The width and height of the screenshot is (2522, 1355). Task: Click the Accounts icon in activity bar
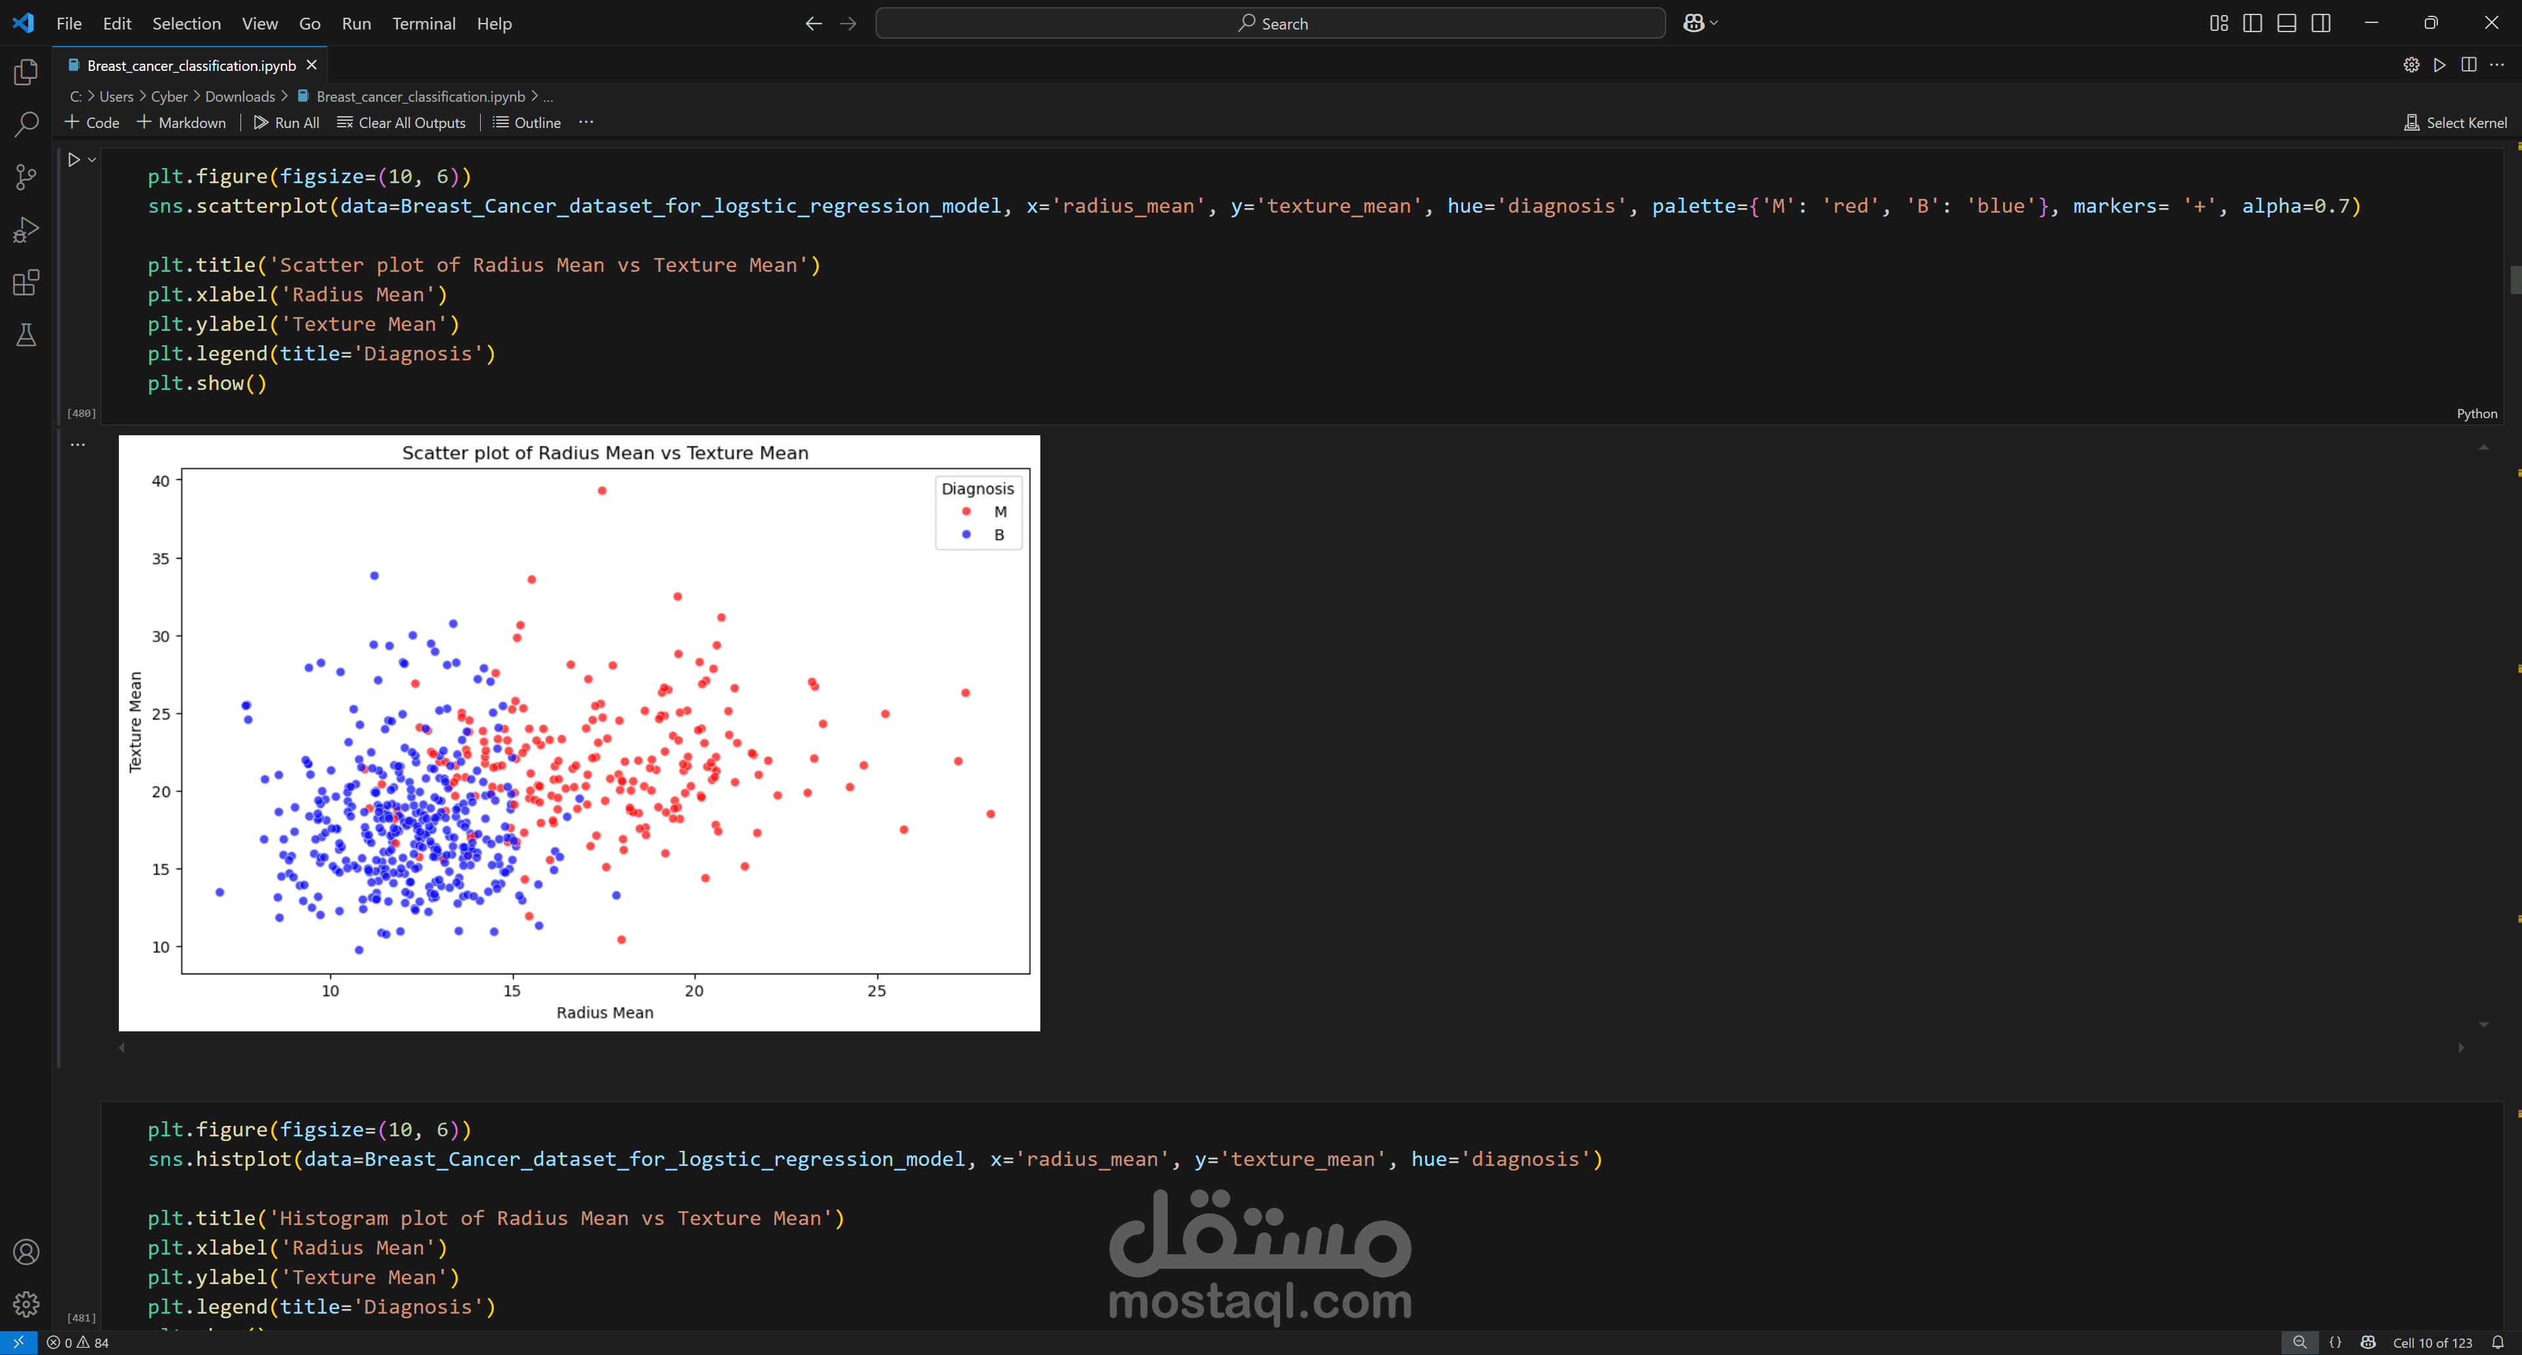(x=26, y=1251)
